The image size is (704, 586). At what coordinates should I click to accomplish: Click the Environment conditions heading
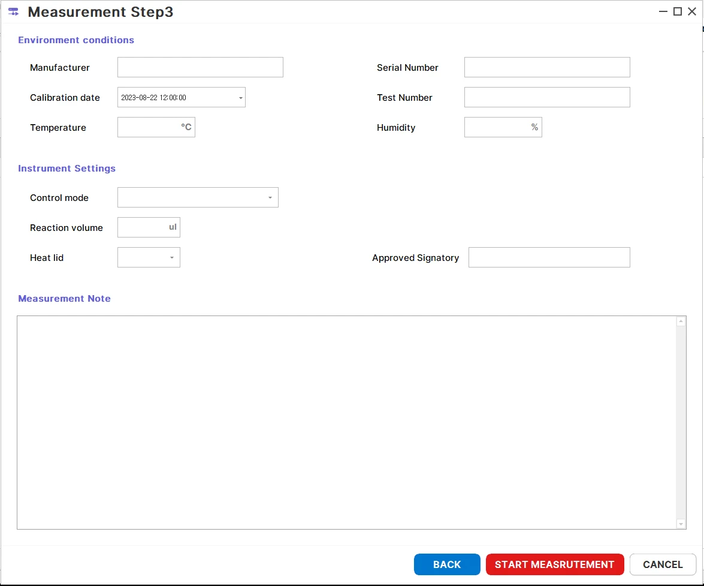click(x=76, y=40)
